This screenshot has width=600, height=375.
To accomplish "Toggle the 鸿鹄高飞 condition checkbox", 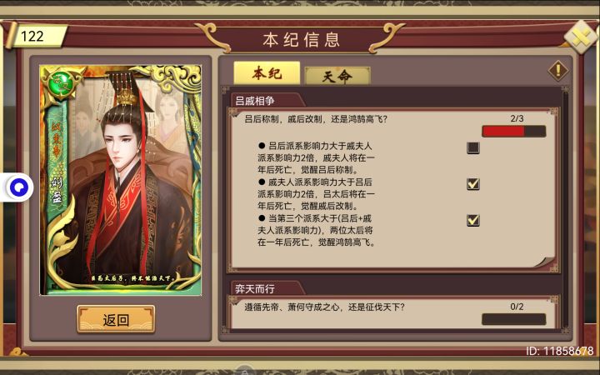I will 473,220.
